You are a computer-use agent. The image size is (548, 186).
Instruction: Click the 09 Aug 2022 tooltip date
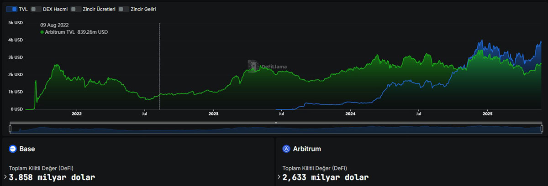54,25
